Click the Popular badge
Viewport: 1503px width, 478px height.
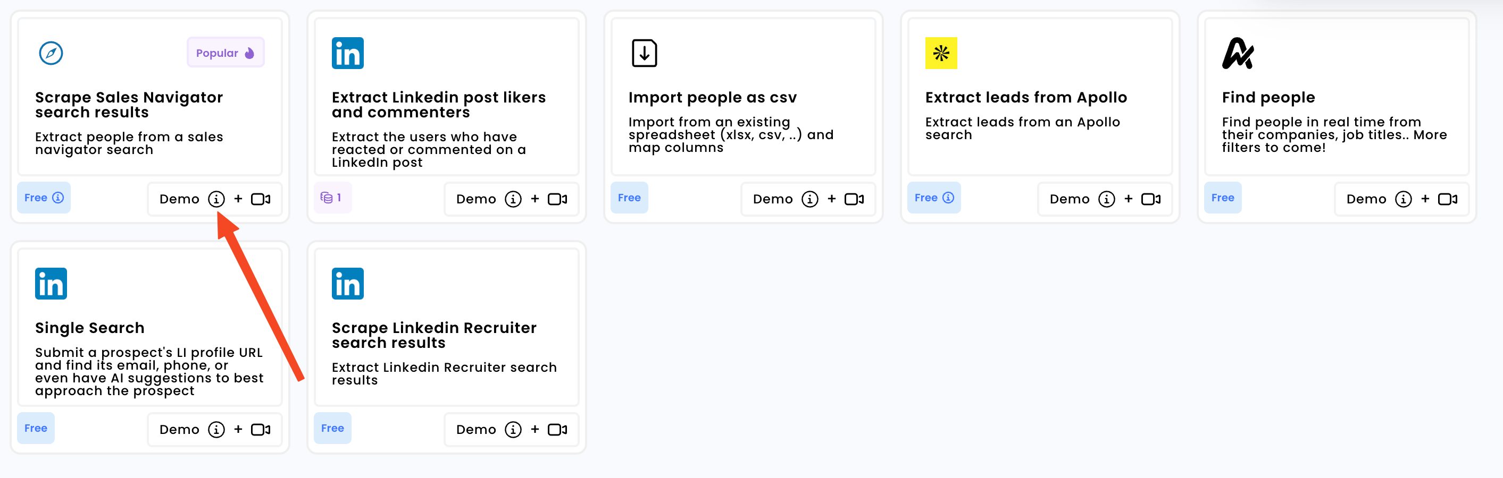(226, 53)
